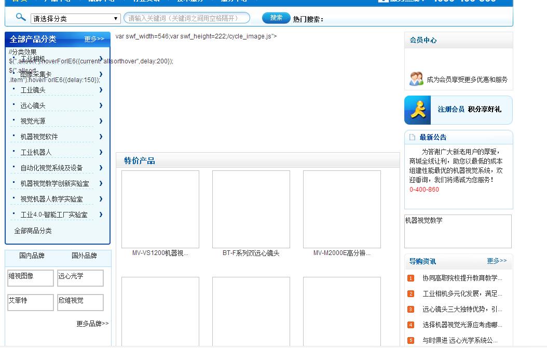This screenshot has height=348, width=547.
Task: Click the member center people icon
Action: coord(416,79)
